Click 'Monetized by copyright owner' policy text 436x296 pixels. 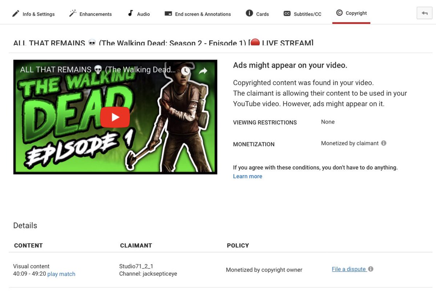(x=264, y=270)
